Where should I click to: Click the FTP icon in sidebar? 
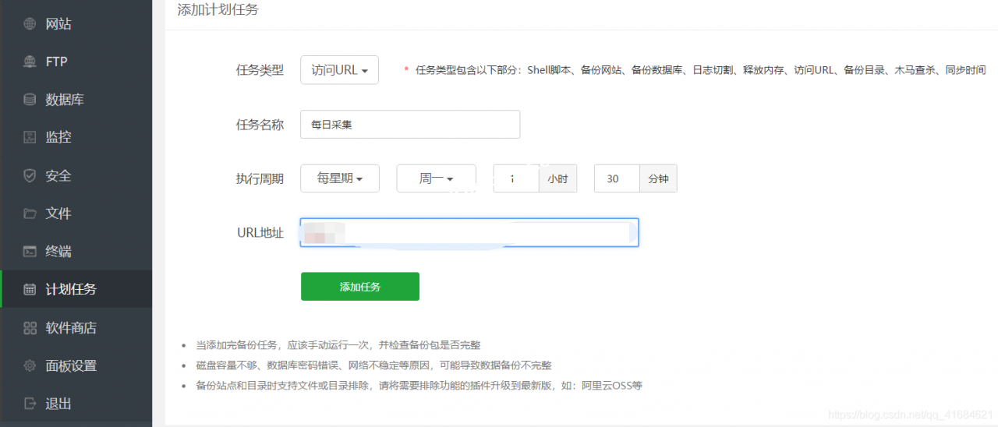30,62
